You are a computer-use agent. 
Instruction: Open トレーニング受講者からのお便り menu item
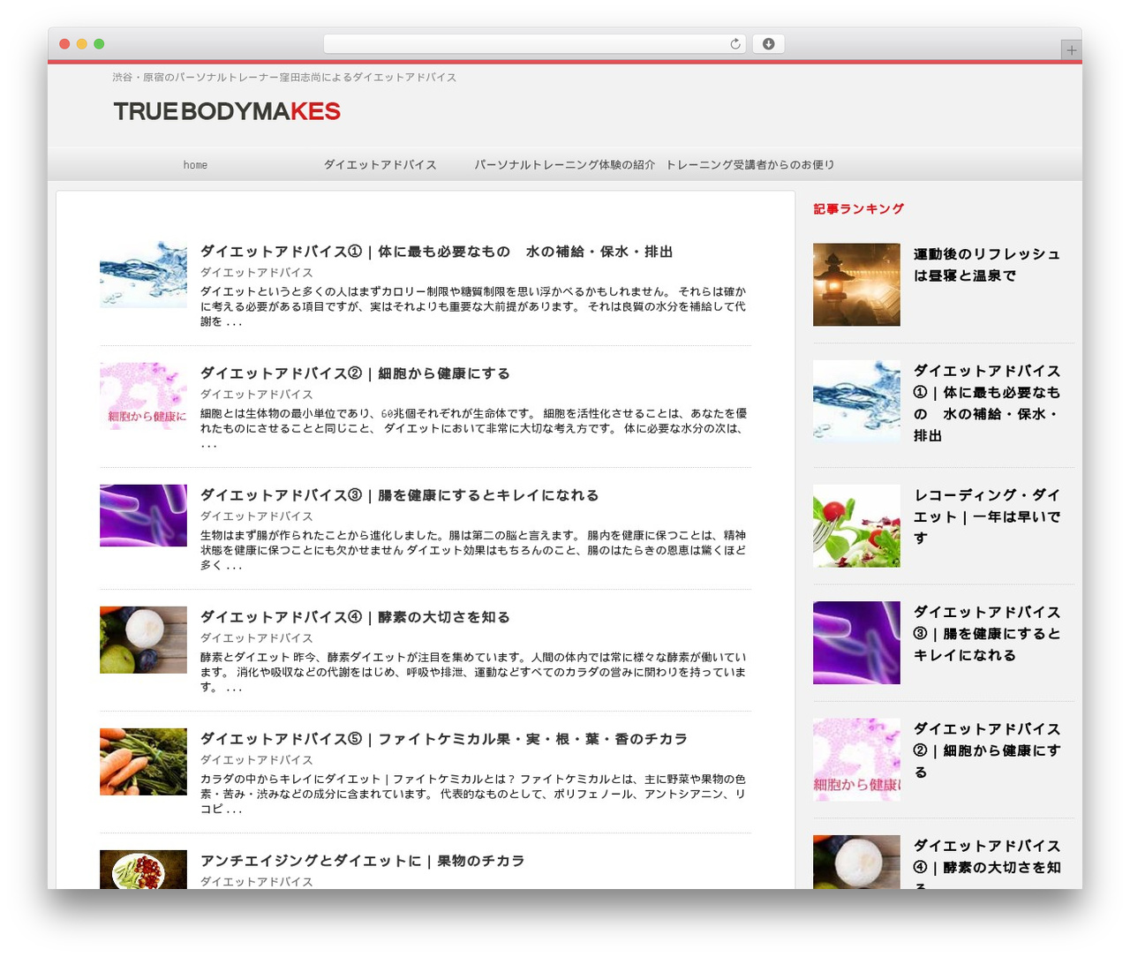(750, 165)
